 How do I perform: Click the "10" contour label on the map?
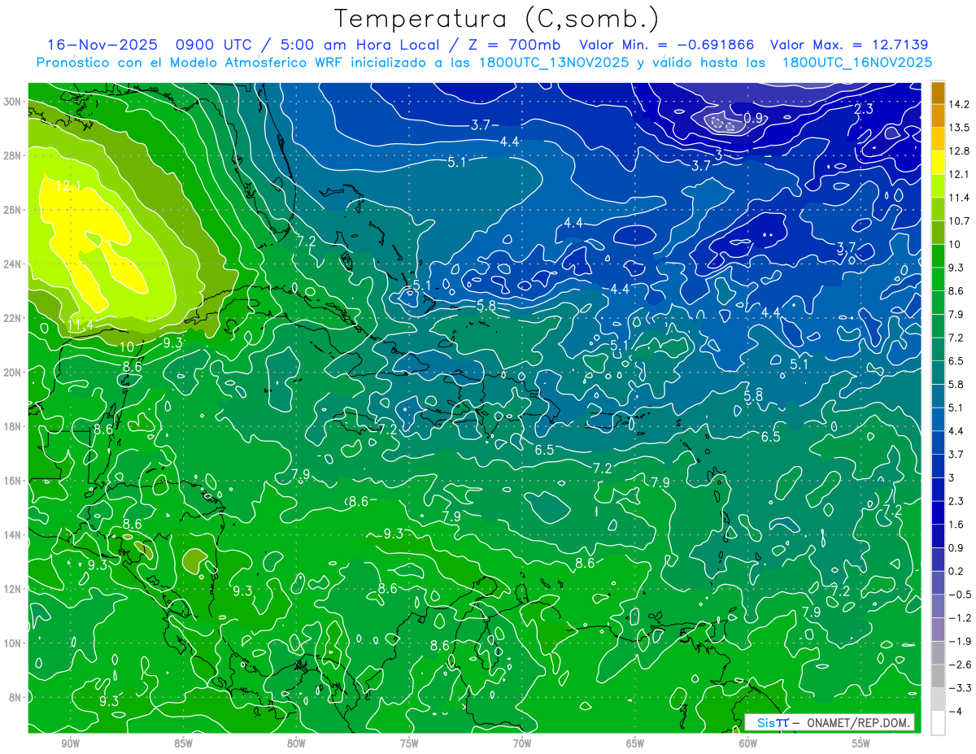(x=126, y=346)
